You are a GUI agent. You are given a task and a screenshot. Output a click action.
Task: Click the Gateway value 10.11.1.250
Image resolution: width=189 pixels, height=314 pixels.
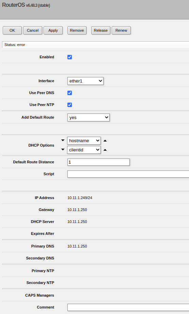click(x=77, y=210)
